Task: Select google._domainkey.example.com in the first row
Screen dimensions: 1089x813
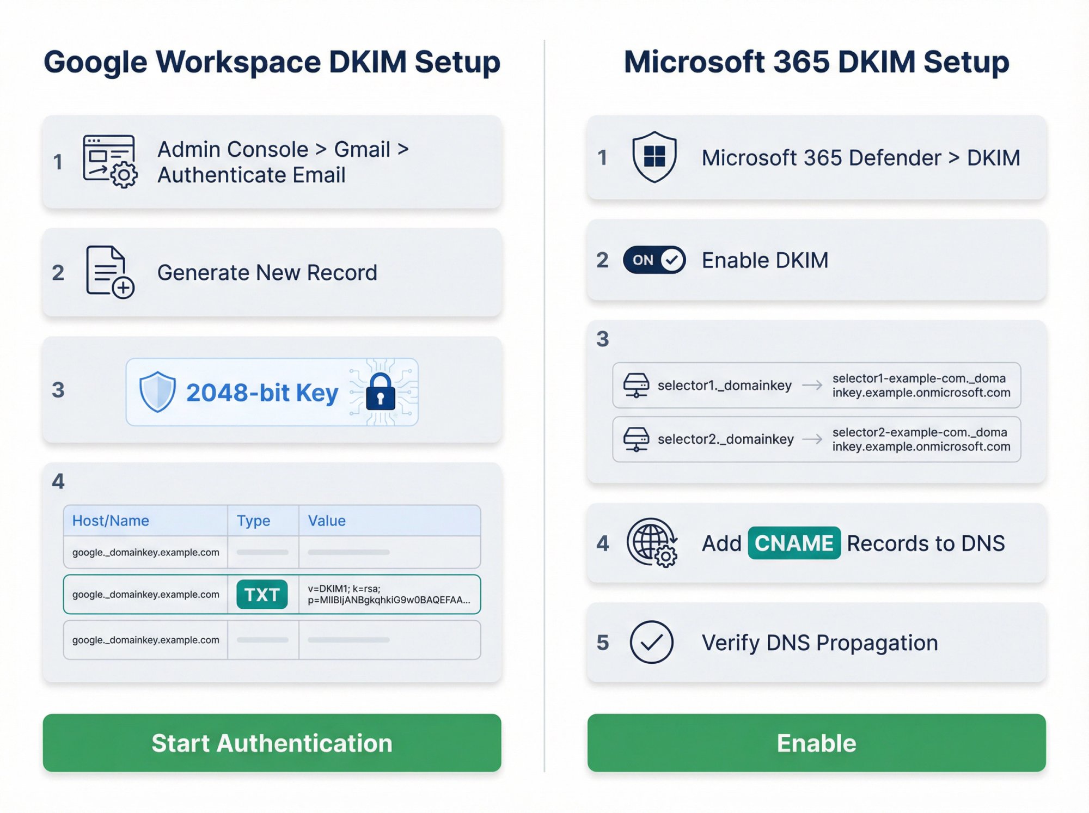Action: tap(146, 552)
